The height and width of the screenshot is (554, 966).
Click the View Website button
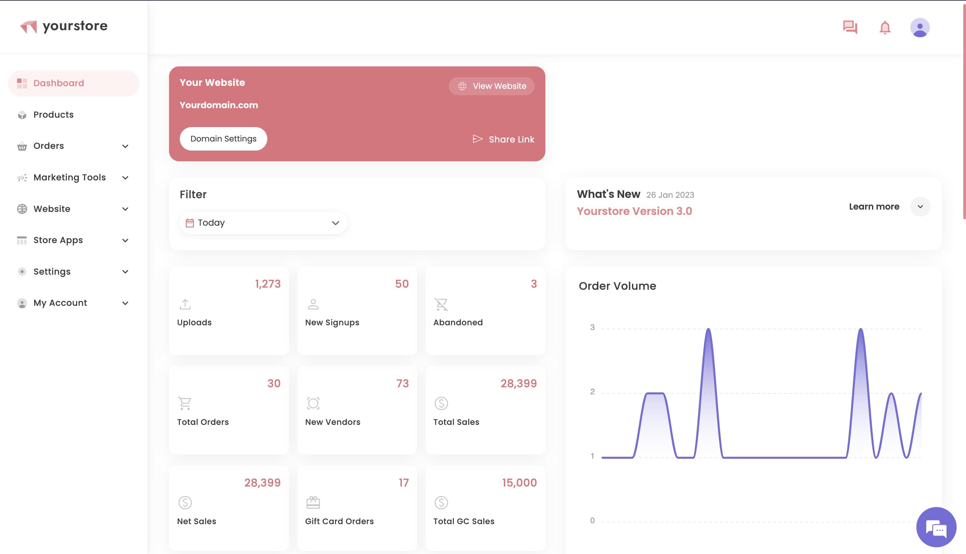[491, 86]
